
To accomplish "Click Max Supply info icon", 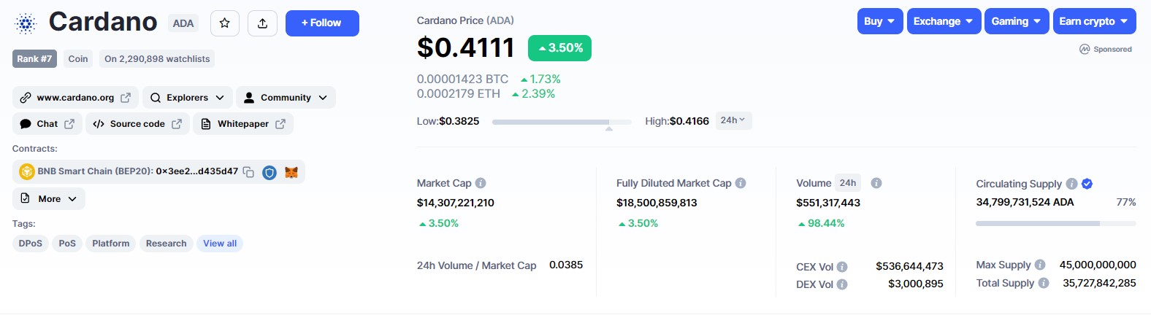I will click(x=1040, y=265).
